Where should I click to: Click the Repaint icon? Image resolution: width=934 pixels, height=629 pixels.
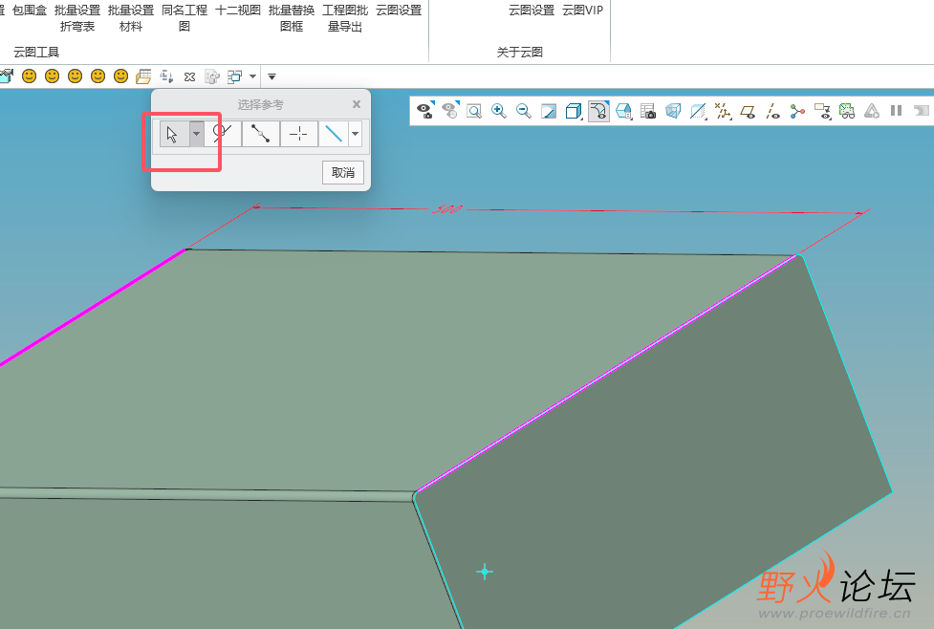coord(549,111)
